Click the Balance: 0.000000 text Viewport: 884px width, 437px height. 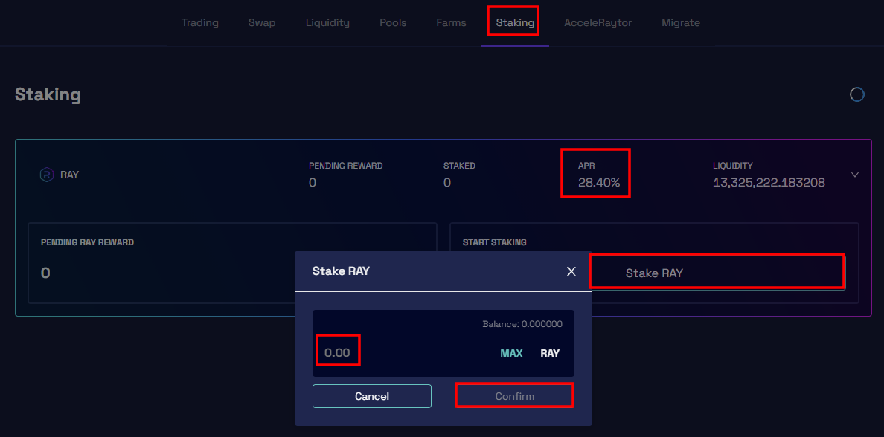pyautogui.click(x=522, y=324)
